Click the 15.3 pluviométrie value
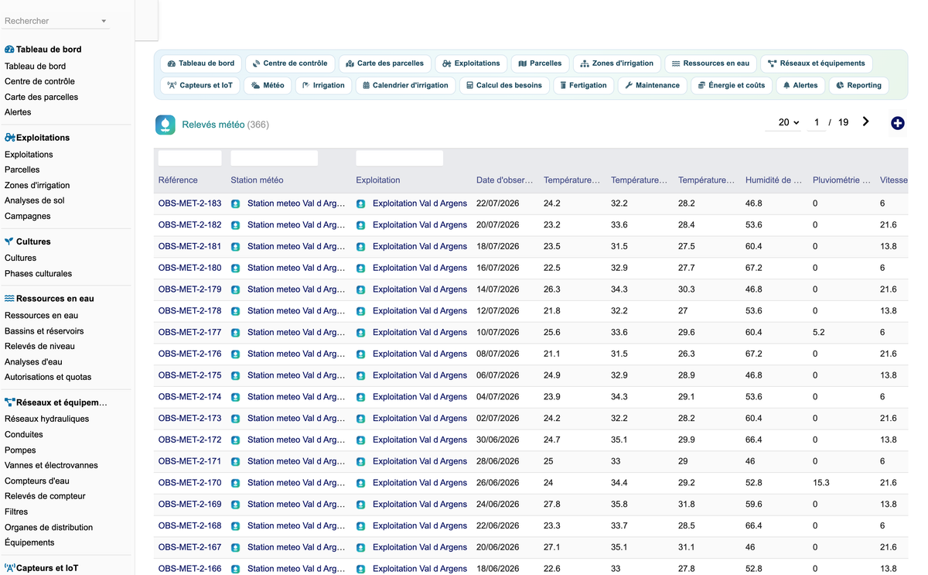This screenshot has height=575, width=928. point(821,483)
